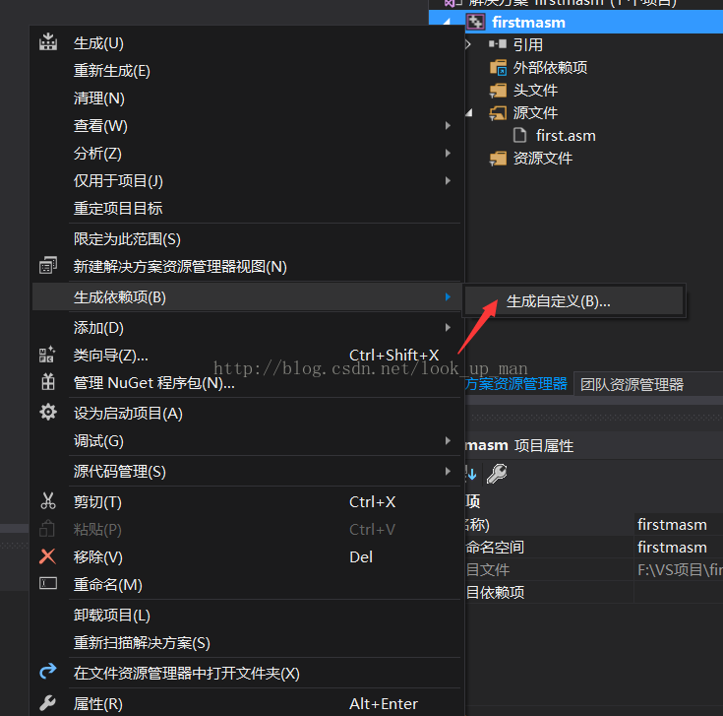This screenshot has height=716, width=723.
Task: Click the wrench property pages icon in Properties panel
Action: [x=497, y=474]
